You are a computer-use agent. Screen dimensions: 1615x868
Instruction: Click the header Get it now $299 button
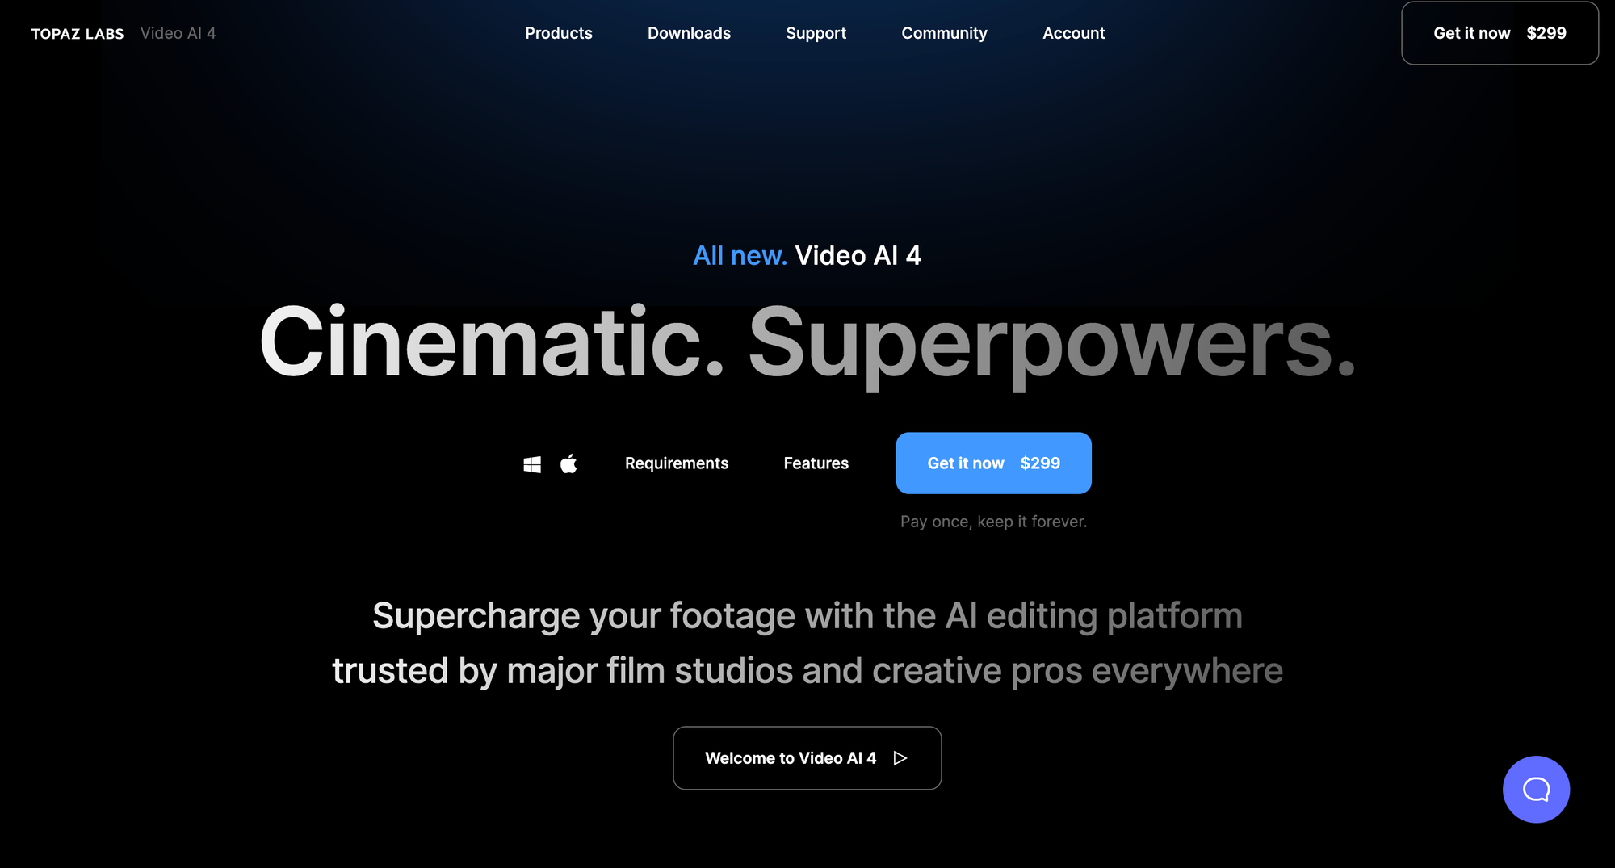(x=1500, y=33)
